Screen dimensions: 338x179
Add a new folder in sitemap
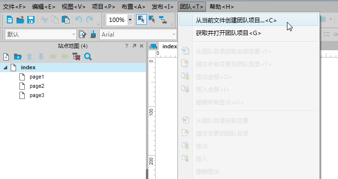[18, 57]
